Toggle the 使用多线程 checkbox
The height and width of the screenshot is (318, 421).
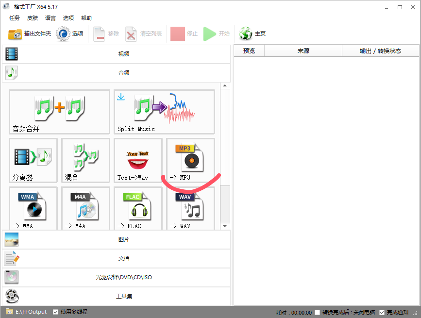click(x=56, y=312)
